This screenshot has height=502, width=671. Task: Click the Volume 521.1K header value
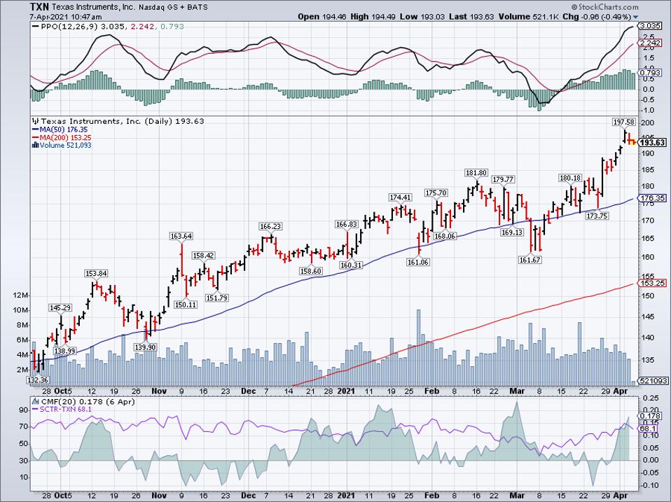[528, 17]
